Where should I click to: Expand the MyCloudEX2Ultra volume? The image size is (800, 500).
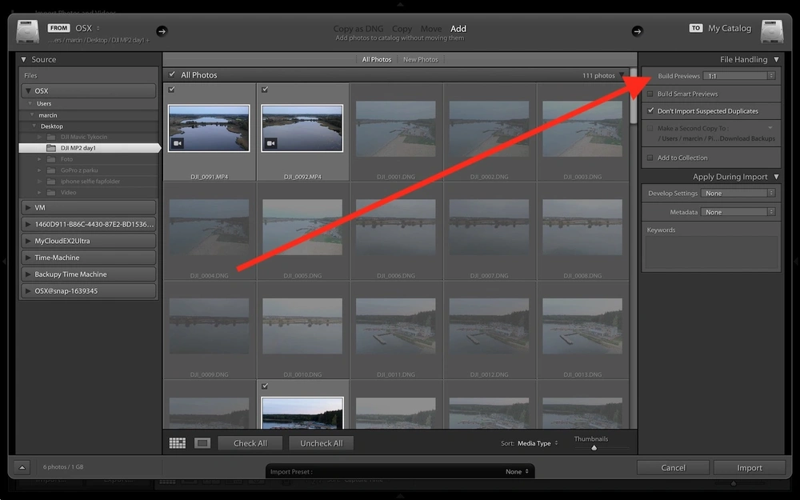coord(27,241)
